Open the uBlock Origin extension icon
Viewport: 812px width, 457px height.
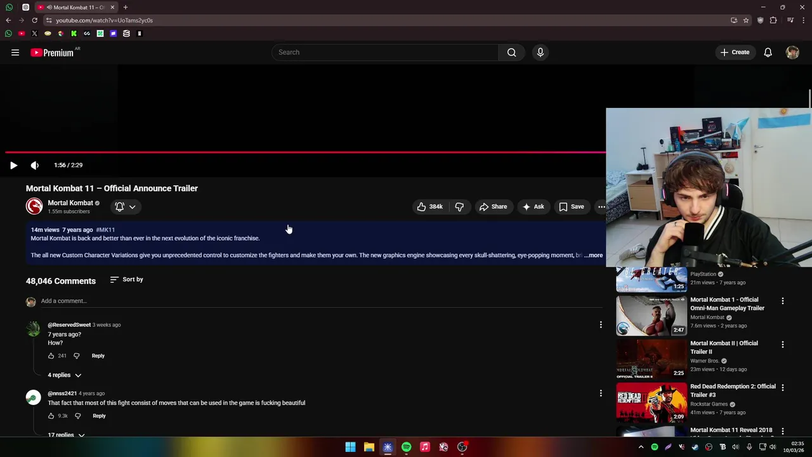pyautogui.click(x=761, y=20)
